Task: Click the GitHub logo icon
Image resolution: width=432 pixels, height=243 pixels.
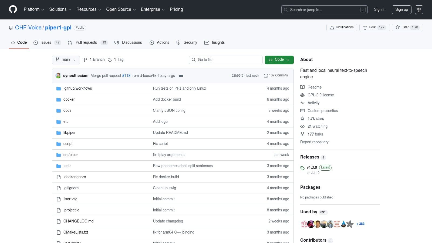Action: [13, 9]
